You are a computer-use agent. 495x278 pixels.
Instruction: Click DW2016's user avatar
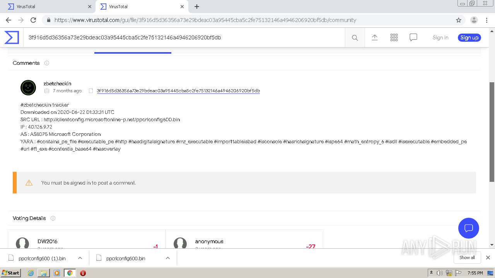pos(22,243)
